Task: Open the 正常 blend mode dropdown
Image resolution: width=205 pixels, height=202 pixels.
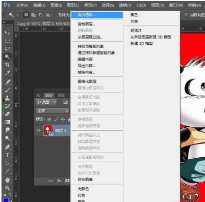Action: 53,111
